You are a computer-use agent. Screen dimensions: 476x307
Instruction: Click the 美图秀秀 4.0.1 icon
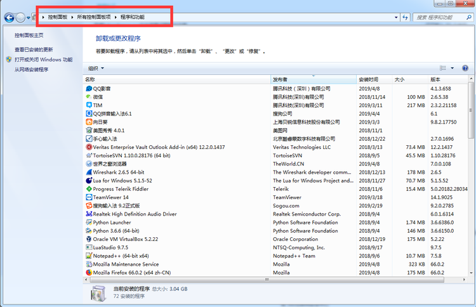pos(89,130)
